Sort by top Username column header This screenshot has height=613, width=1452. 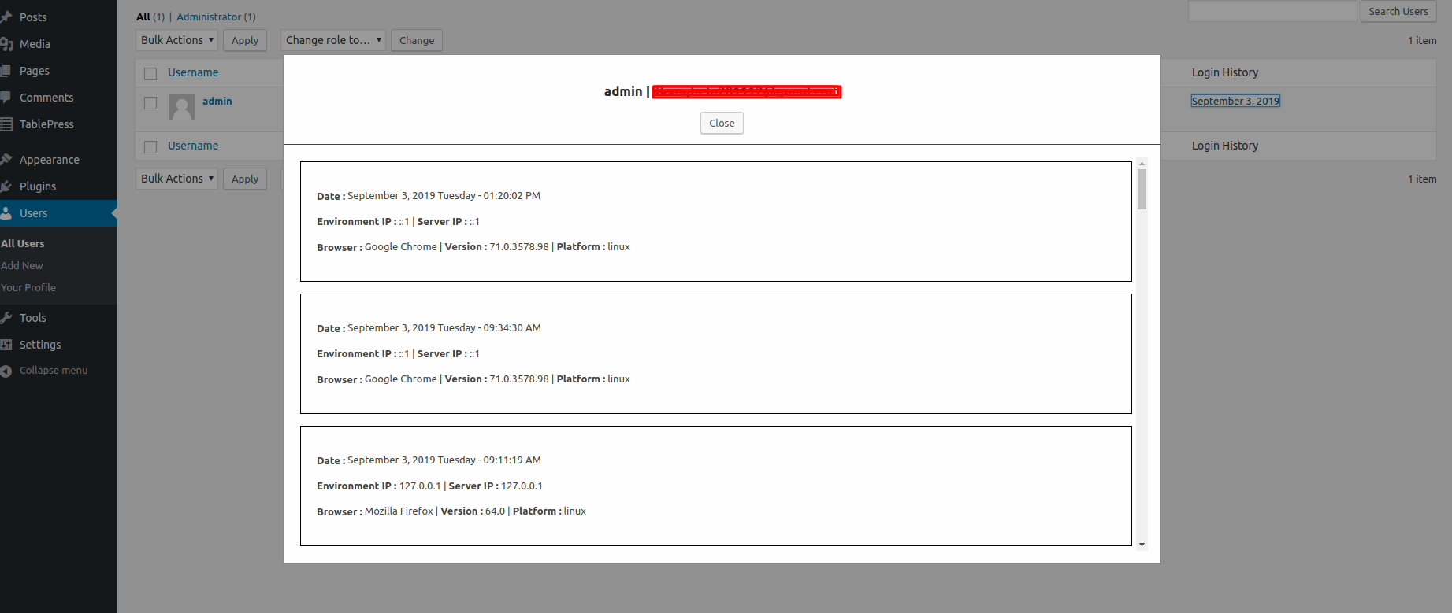tap(193, 72)
